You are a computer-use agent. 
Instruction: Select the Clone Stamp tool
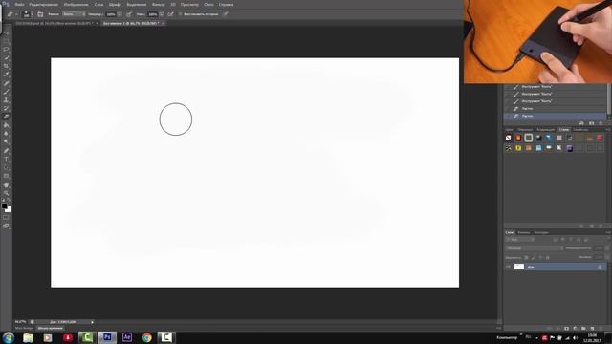[7, 100]
